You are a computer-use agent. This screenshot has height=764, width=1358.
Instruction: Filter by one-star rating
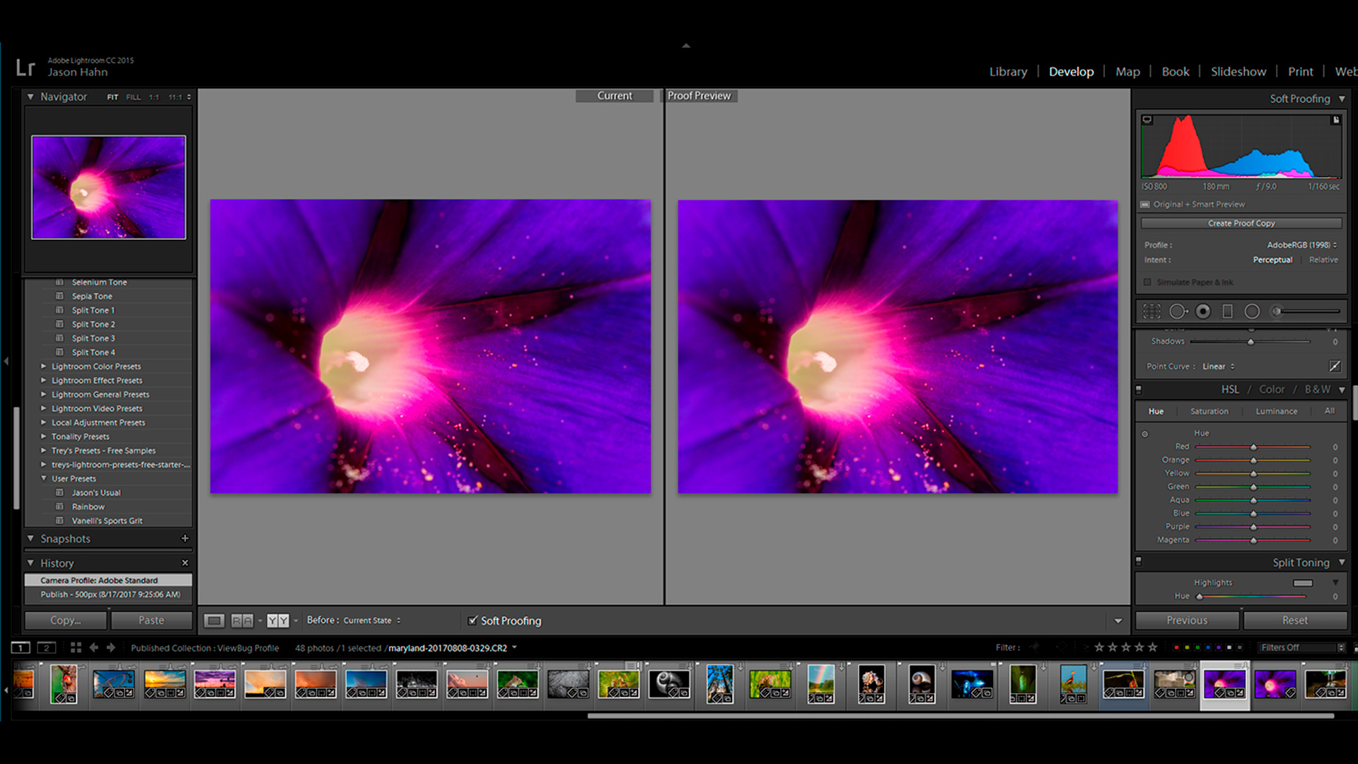(1099, 647)
